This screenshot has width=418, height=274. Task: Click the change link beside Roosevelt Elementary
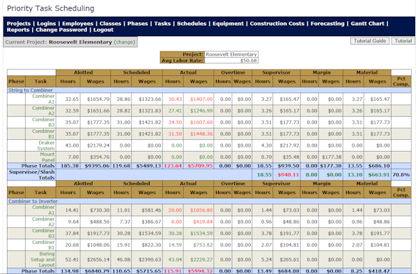tap(125, 42)
